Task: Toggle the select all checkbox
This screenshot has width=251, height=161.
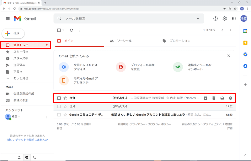Action: click(x=59, y=30)
